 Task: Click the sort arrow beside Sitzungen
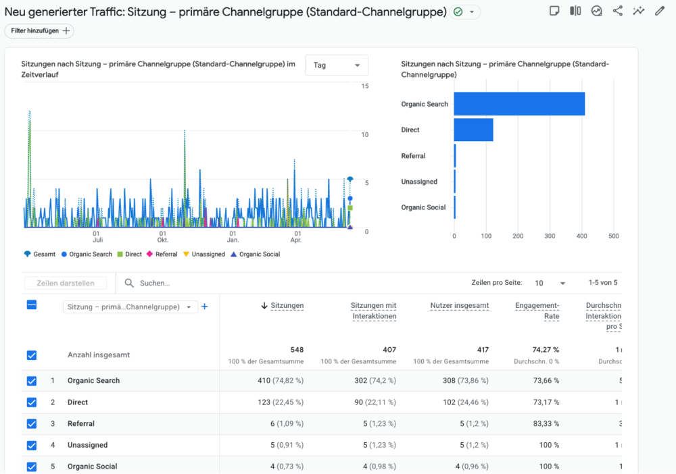click(264, 306)
